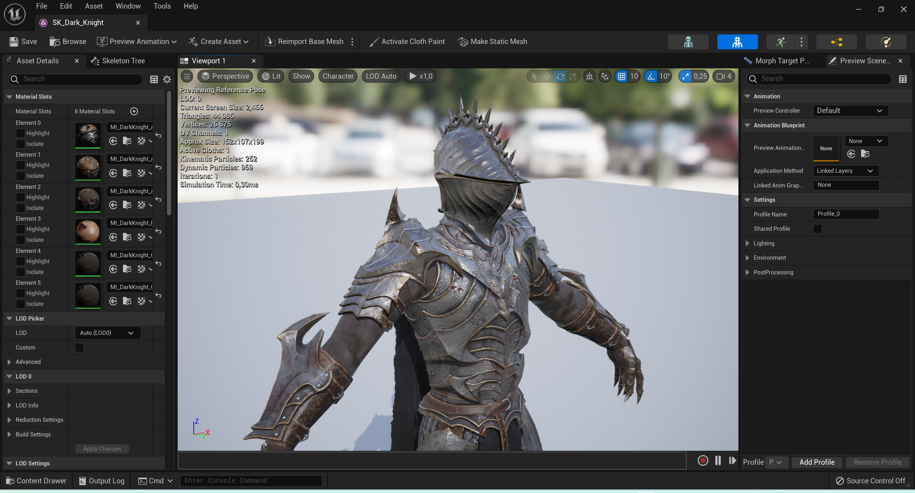Toggle scale snapping button

click(685, 76)
